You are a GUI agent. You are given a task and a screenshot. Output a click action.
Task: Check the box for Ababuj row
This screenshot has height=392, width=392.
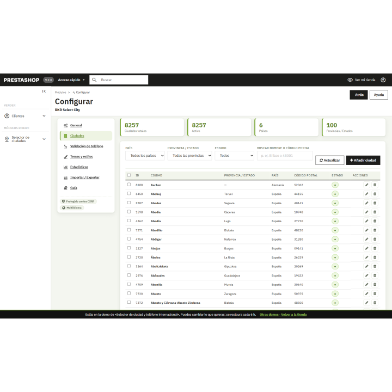point(129,193)
